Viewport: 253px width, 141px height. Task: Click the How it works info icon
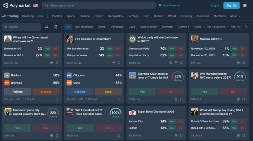click(160, 5)
